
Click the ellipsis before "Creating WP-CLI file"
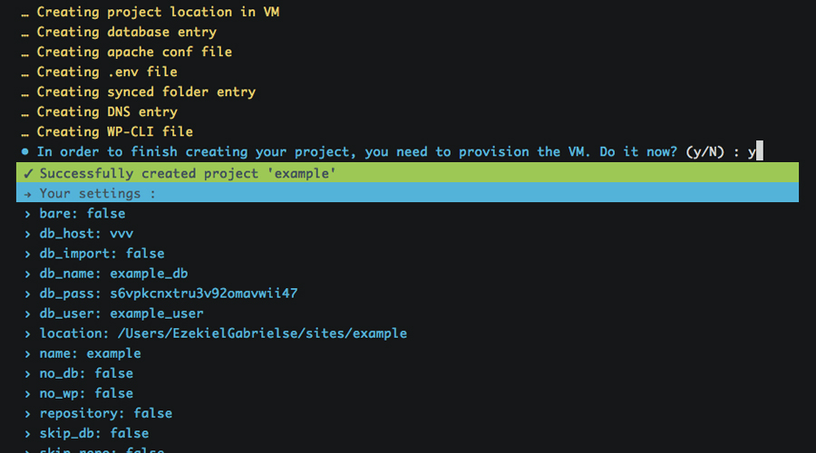click(25, 133)
